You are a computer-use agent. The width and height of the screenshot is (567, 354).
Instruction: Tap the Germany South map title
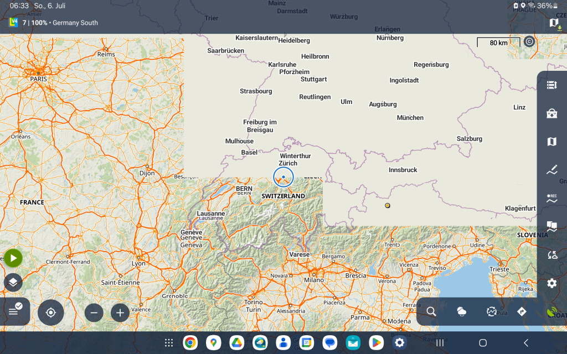pyautogui.click(x=75, y=23)
